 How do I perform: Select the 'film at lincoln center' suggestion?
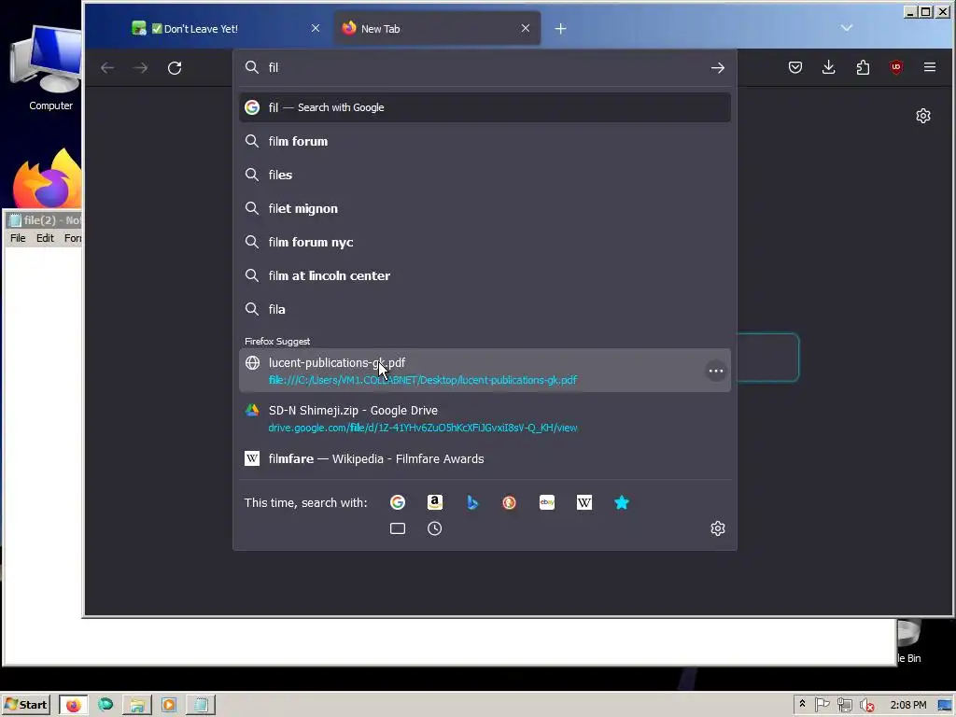pyautogui.click(x=485, y=275)
